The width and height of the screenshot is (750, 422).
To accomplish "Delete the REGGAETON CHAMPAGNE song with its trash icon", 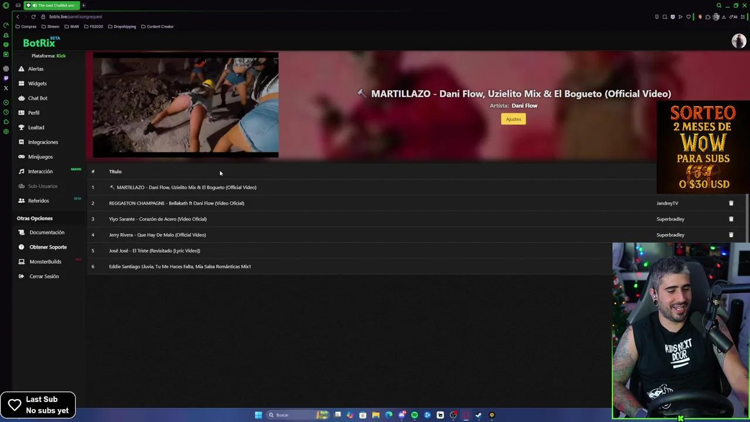I will 731,203.
